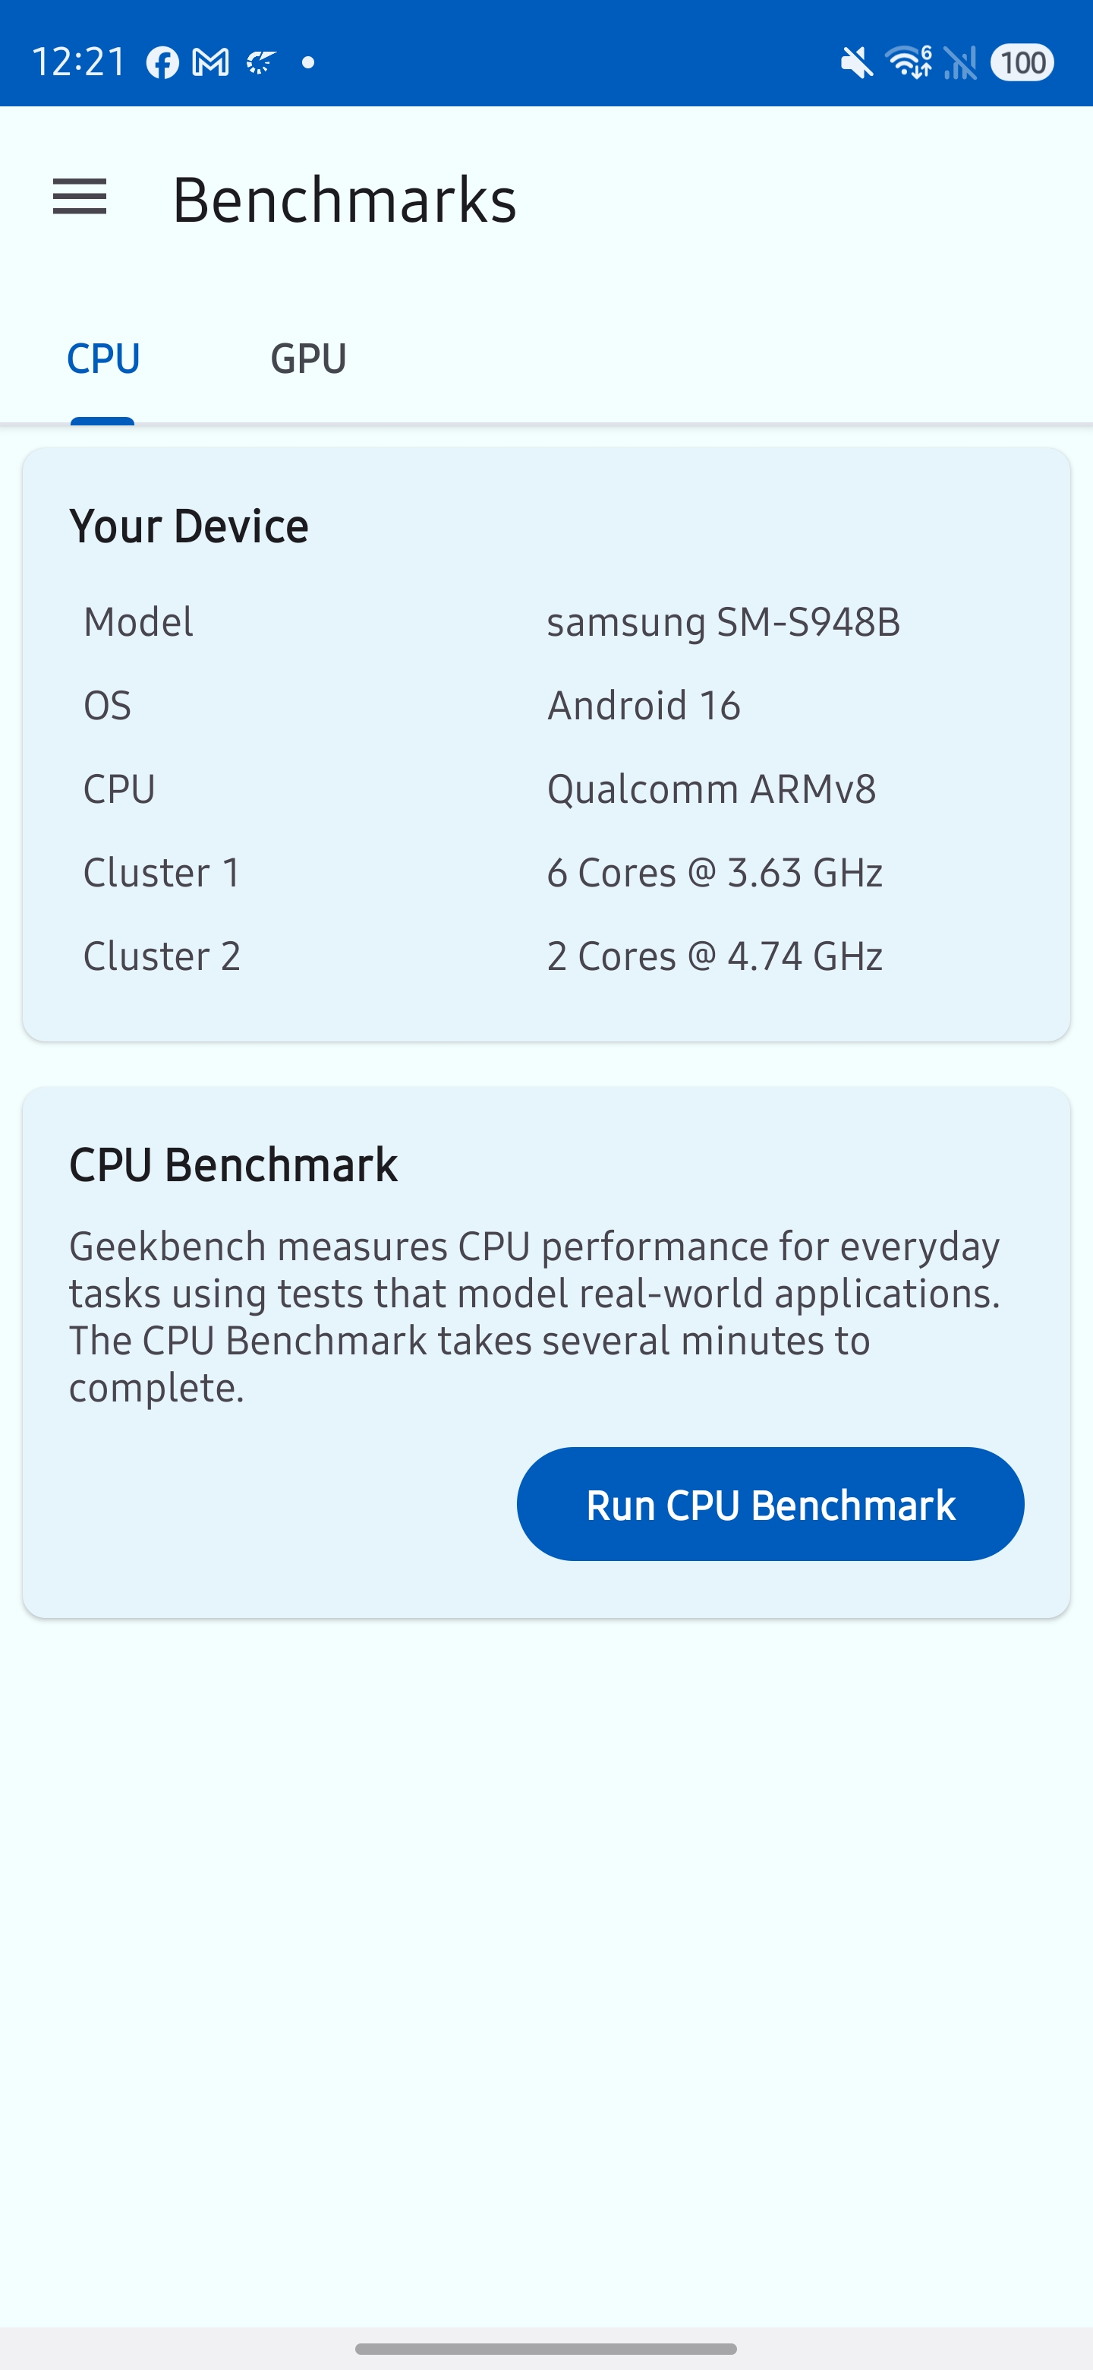The image size is (1093, 2370).
Task: Select the CPU tab
Action: (103, 358)
